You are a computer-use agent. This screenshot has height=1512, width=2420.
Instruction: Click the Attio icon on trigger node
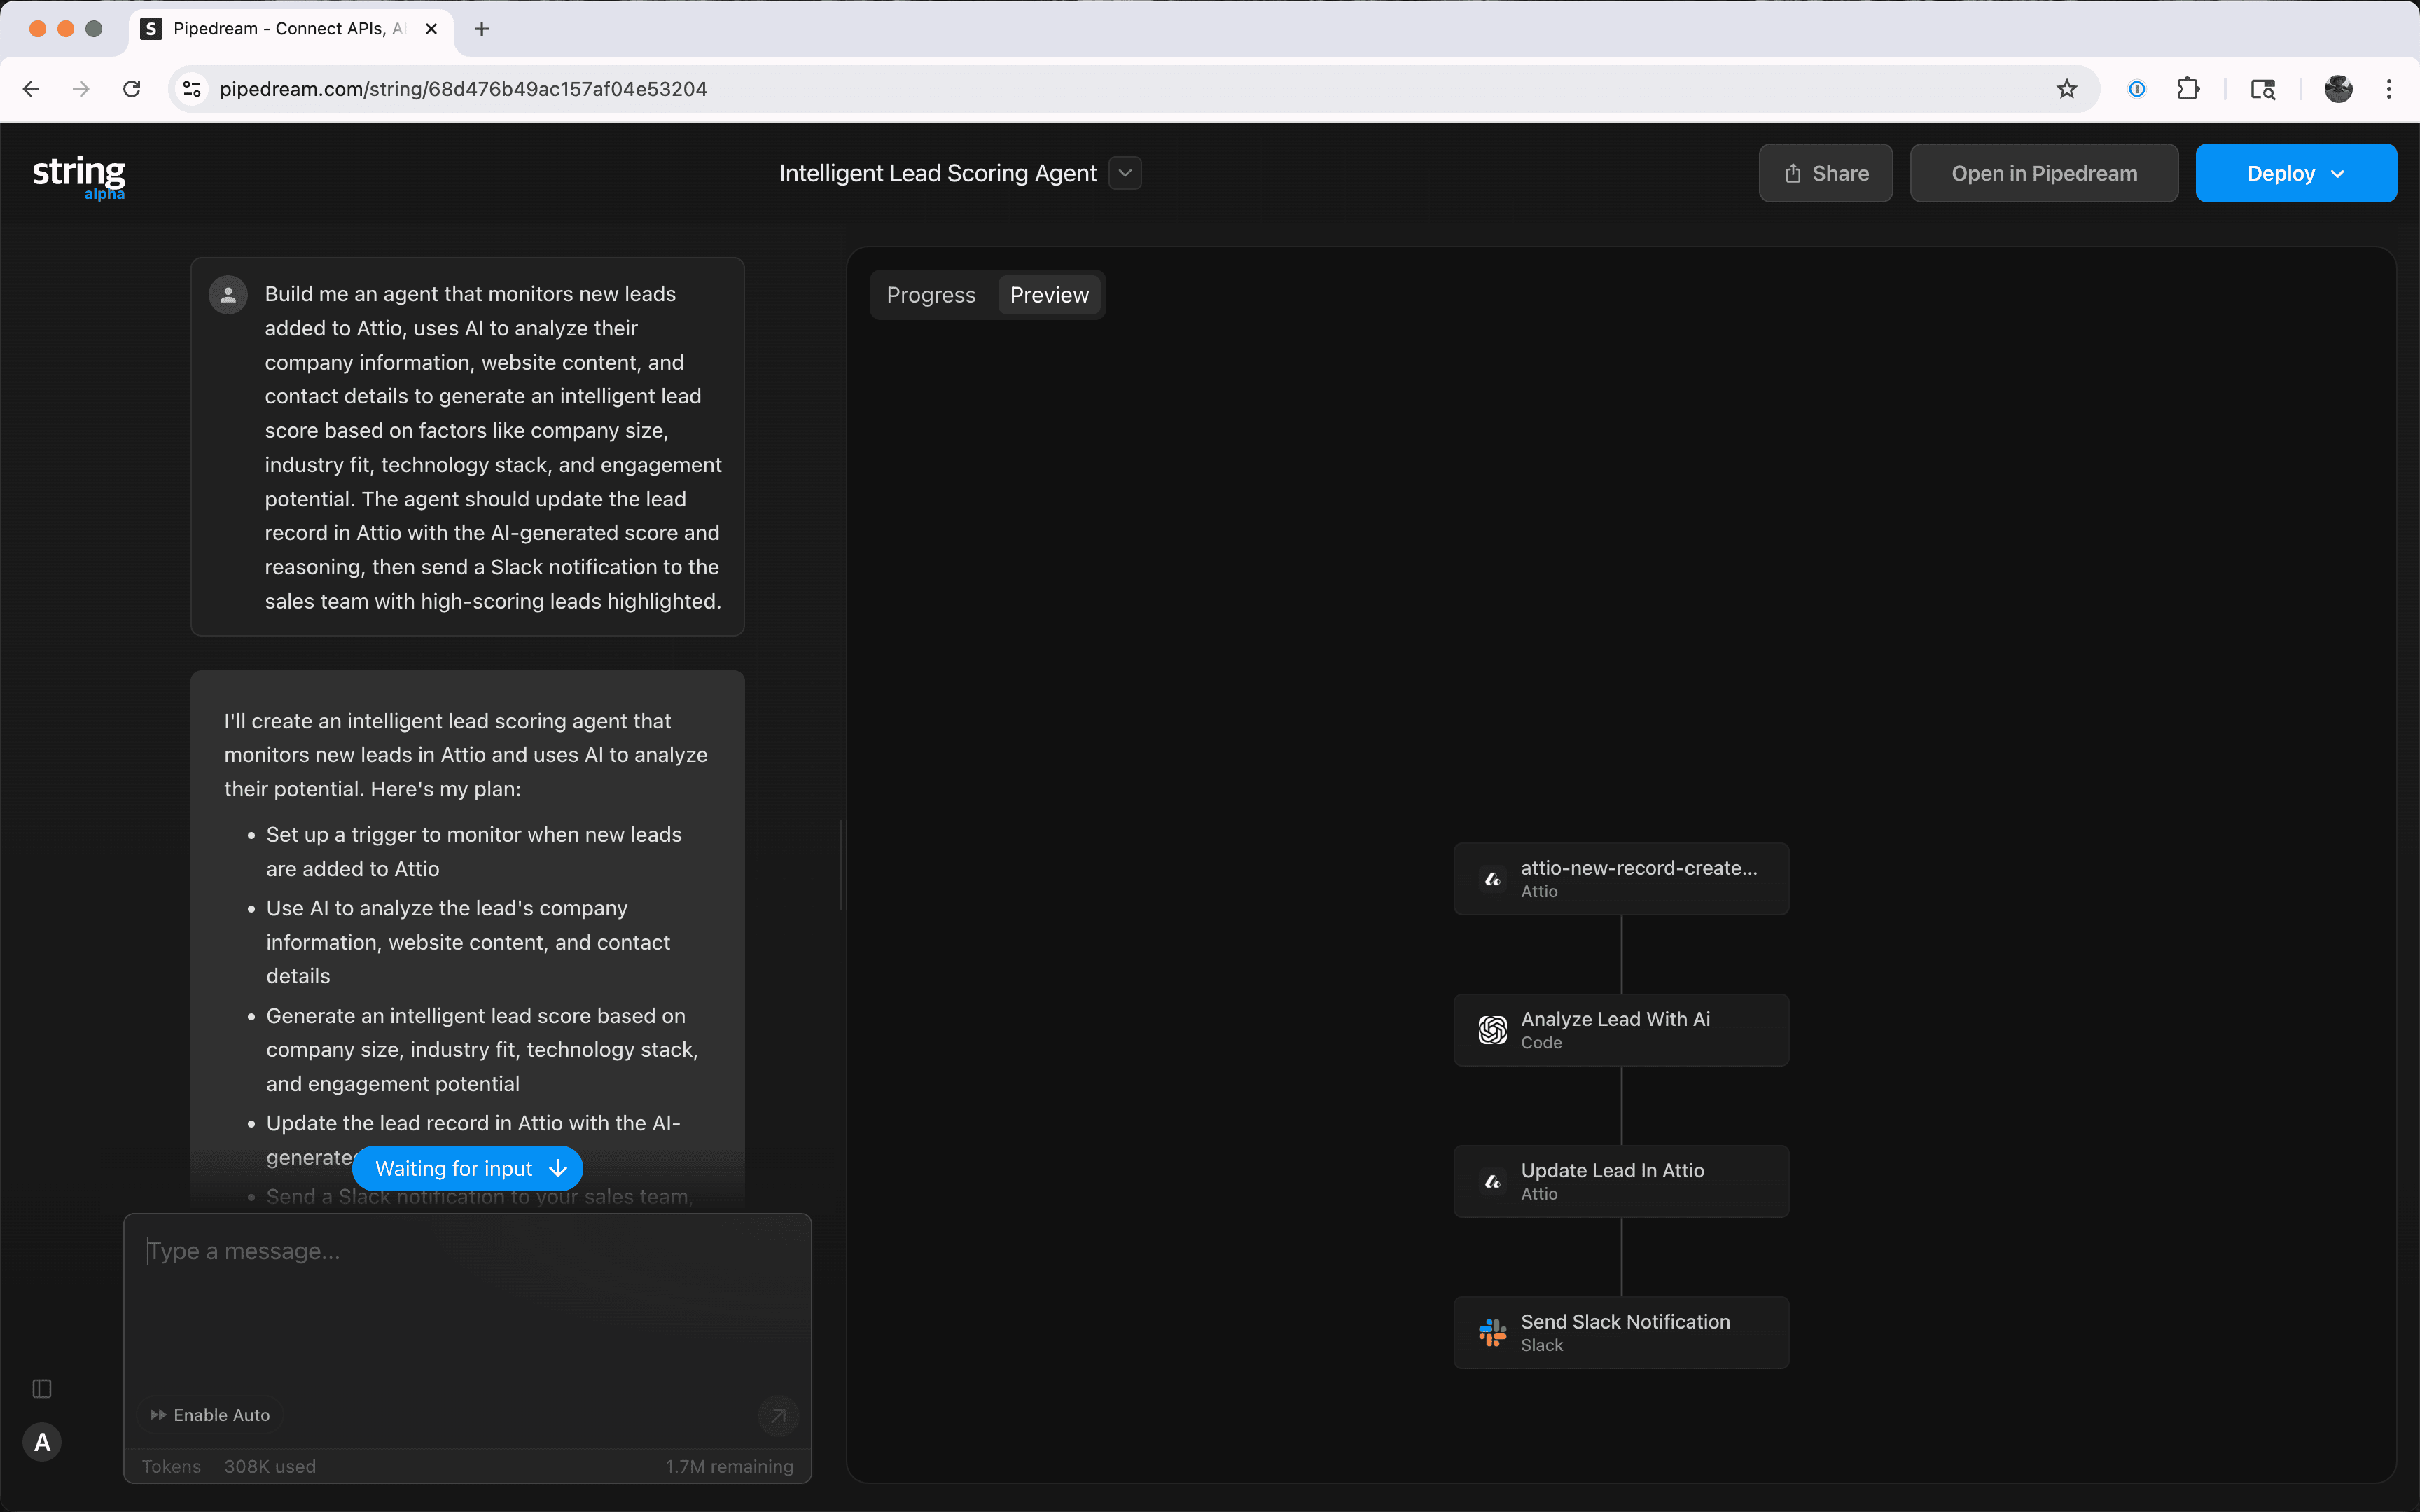[1492, 879]
